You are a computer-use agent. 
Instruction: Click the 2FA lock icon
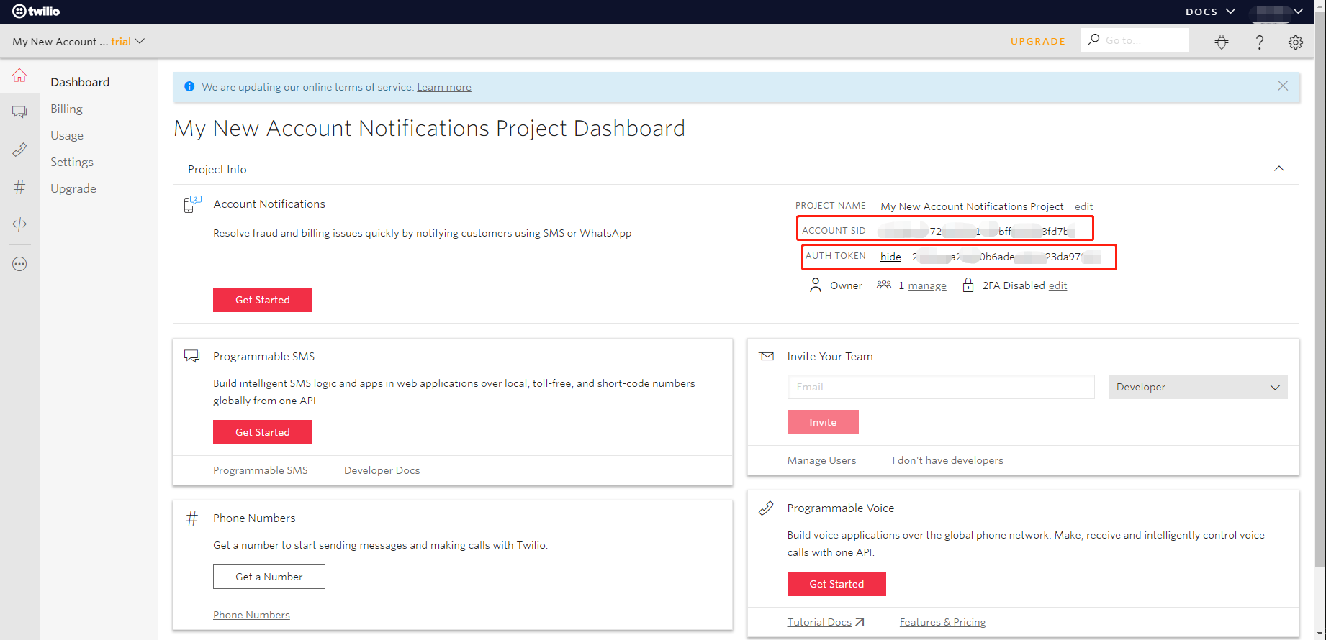coord(968,285)
